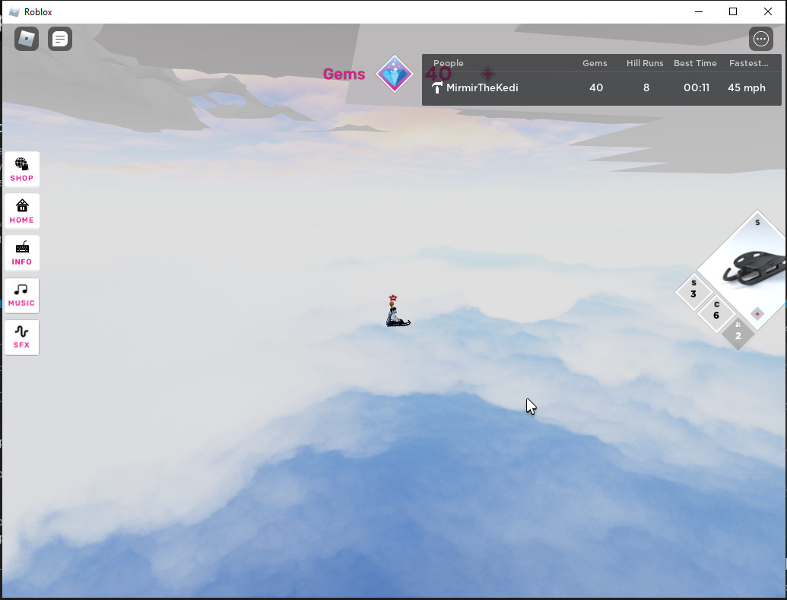Viewport: 787px width, 600px height.
Task: Toggle the chat window icon
Action: tap(60, 39)
